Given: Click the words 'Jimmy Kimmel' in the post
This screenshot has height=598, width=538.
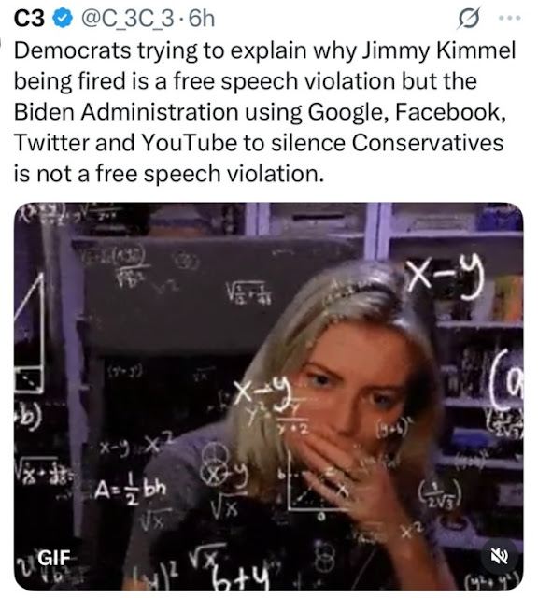Looking at the screenshot, I should click(438, 50).
